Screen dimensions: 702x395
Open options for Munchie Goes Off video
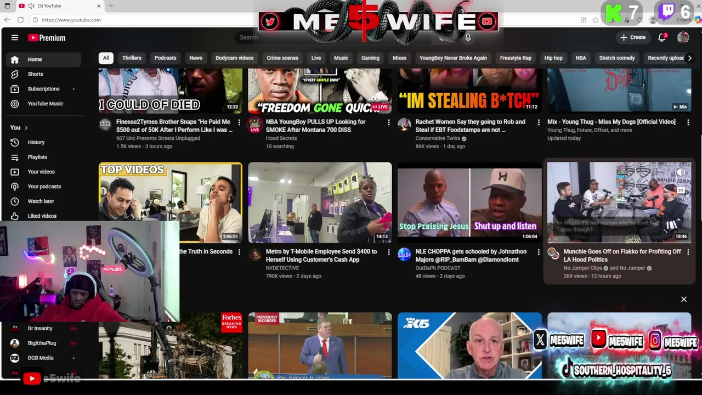tap(688, 252)
